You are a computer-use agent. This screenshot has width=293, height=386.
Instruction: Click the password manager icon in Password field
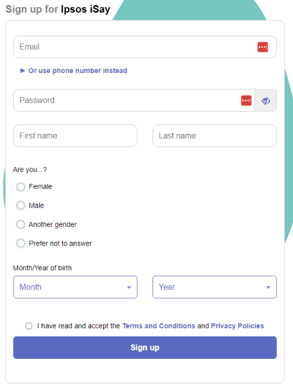point(246,101)
